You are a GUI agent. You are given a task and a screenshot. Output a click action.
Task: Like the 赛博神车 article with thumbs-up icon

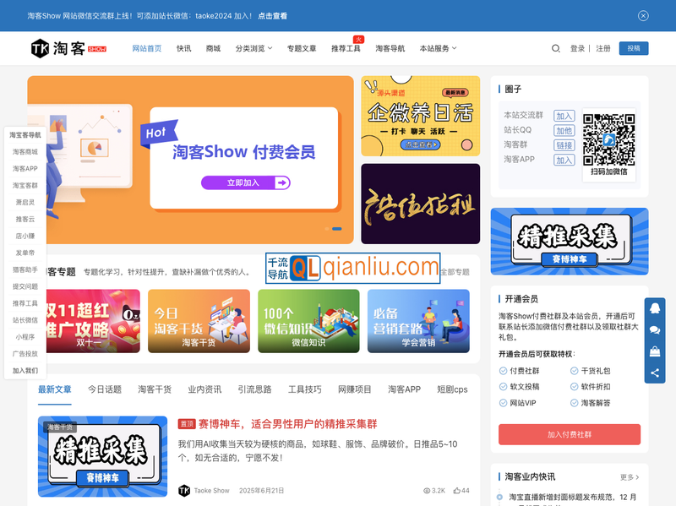(x=456, y=490)
